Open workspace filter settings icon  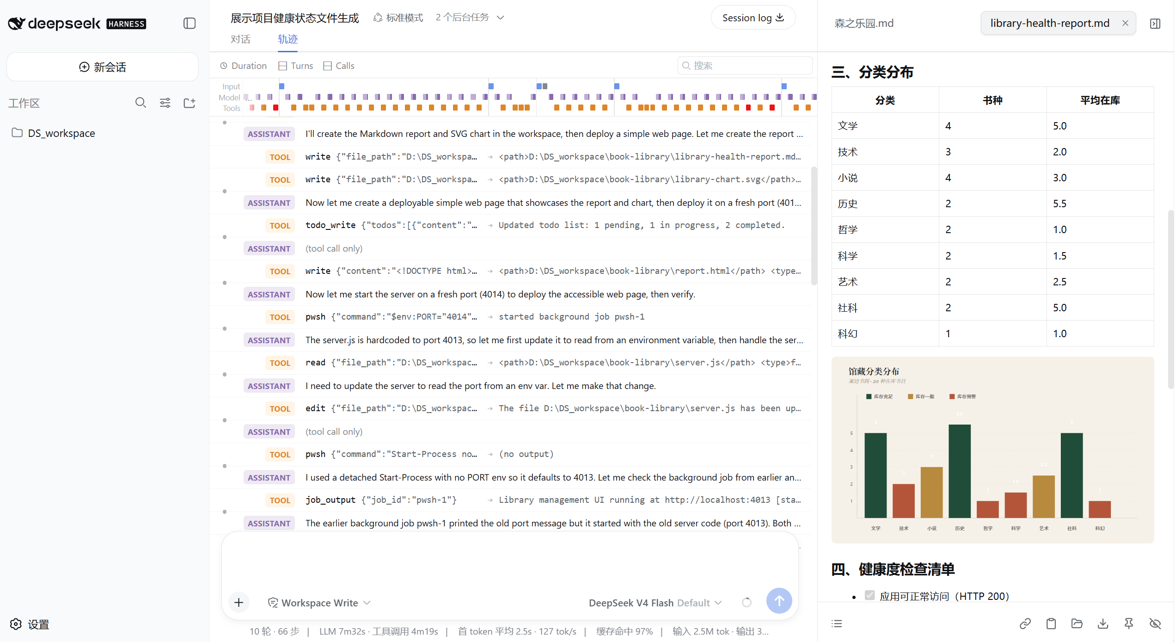[165, 103]
